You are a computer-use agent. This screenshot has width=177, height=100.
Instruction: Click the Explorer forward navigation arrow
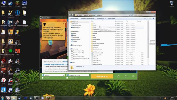[72, 15]
